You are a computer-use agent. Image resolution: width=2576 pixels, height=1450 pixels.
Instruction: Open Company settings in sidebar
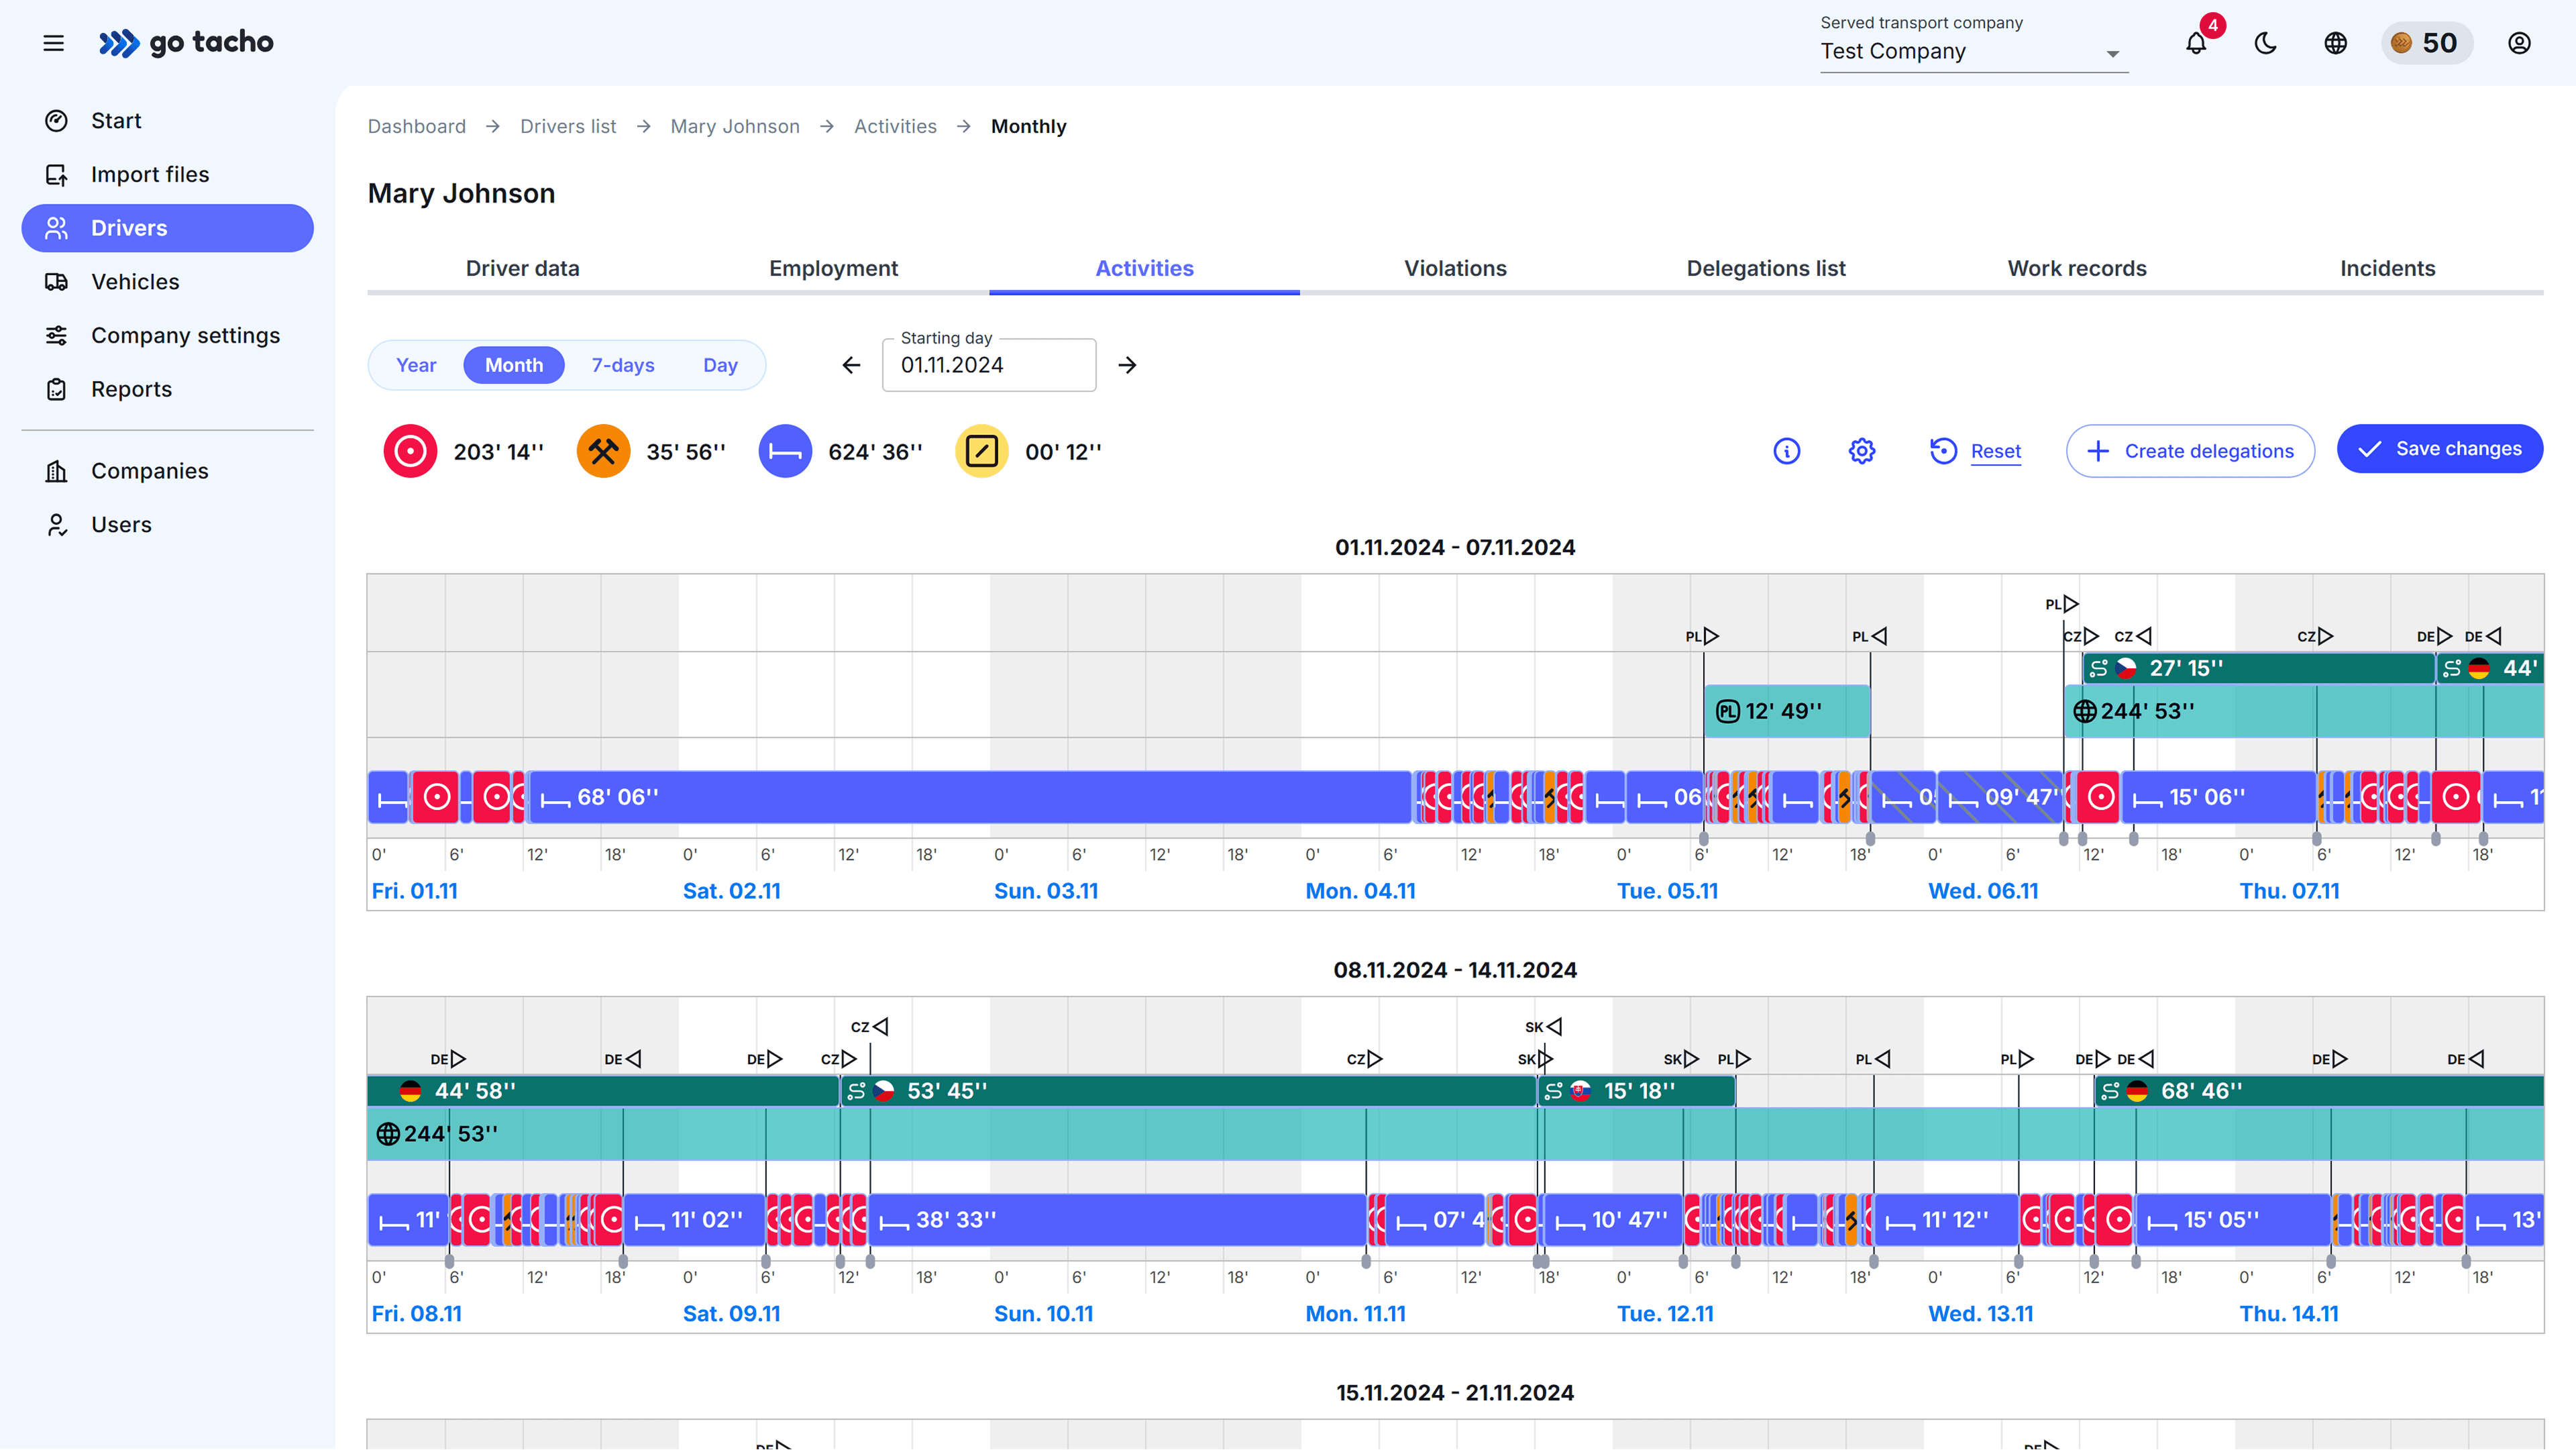pos(168,336)
